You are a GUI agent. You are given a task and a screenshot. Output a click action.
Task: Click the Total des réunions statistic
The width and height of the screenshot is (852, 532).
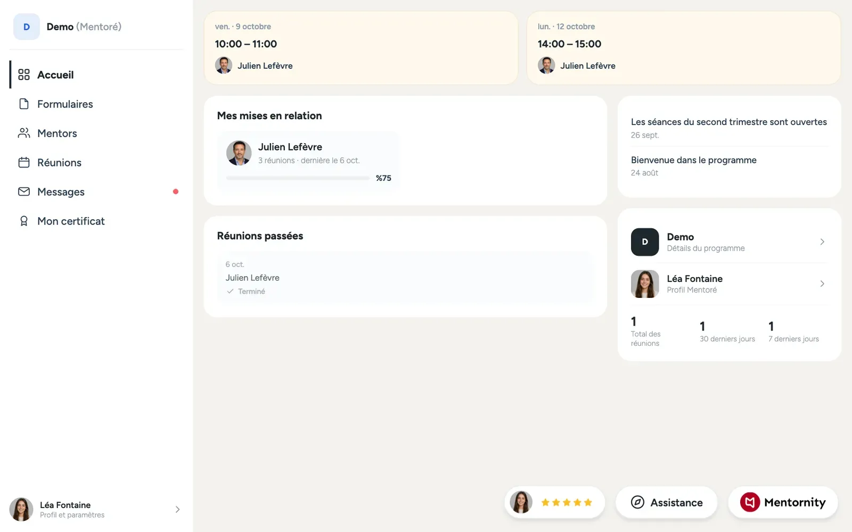tap(646, 331)
